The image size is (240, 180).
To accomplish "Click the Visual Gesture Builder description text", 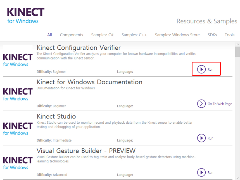I will pos(116,159).
